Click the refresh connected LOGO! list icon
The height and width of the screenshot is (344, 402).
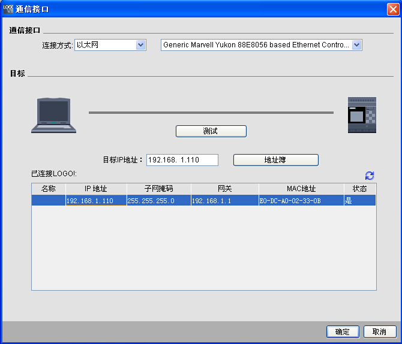point(370,176)
